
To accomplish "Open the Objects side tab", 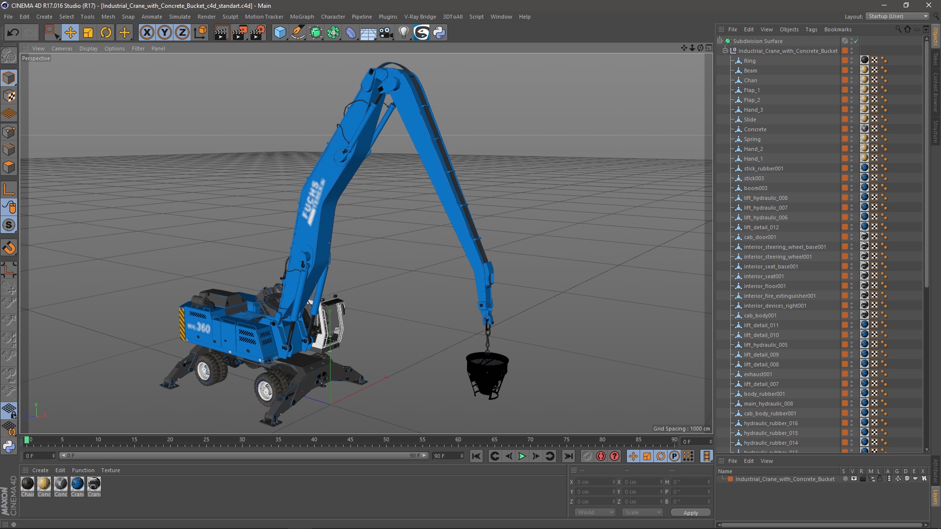I will [936, 36].
